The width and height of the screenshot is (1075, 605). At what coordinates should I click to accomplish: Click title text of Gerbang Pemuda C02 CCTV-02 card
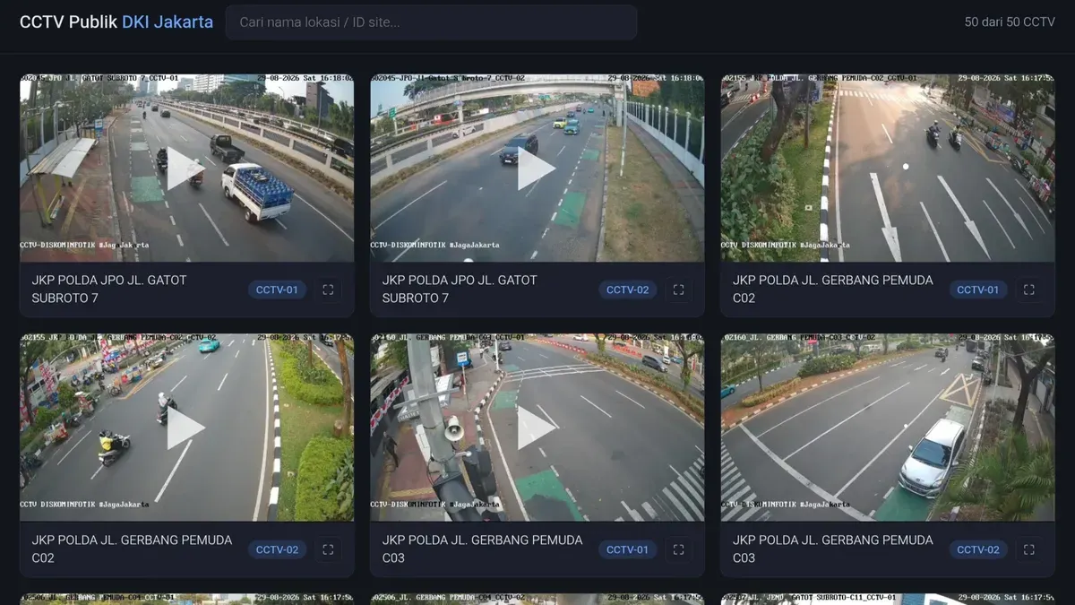click(x=132, y=549)
